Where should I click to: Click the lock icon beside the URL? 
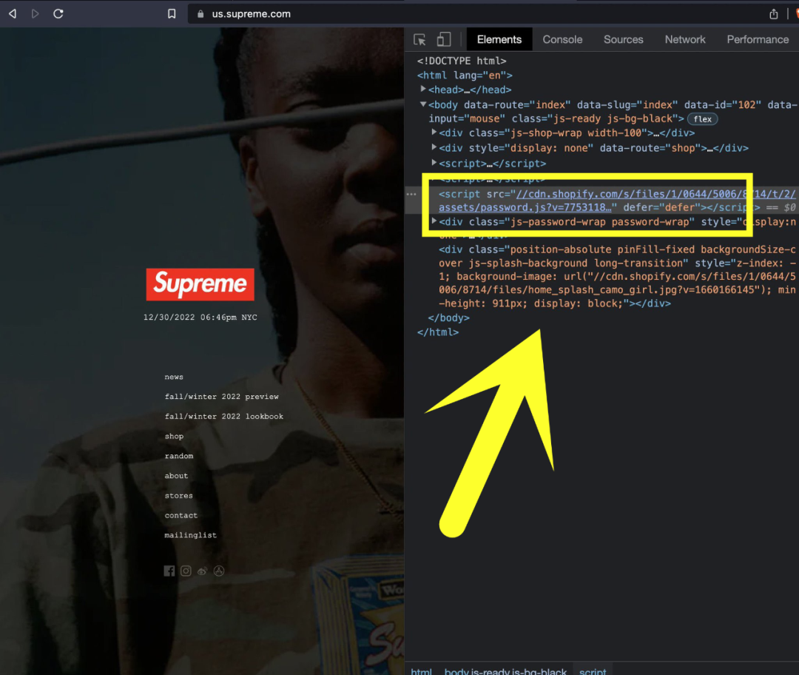click(x=200, y=14)
